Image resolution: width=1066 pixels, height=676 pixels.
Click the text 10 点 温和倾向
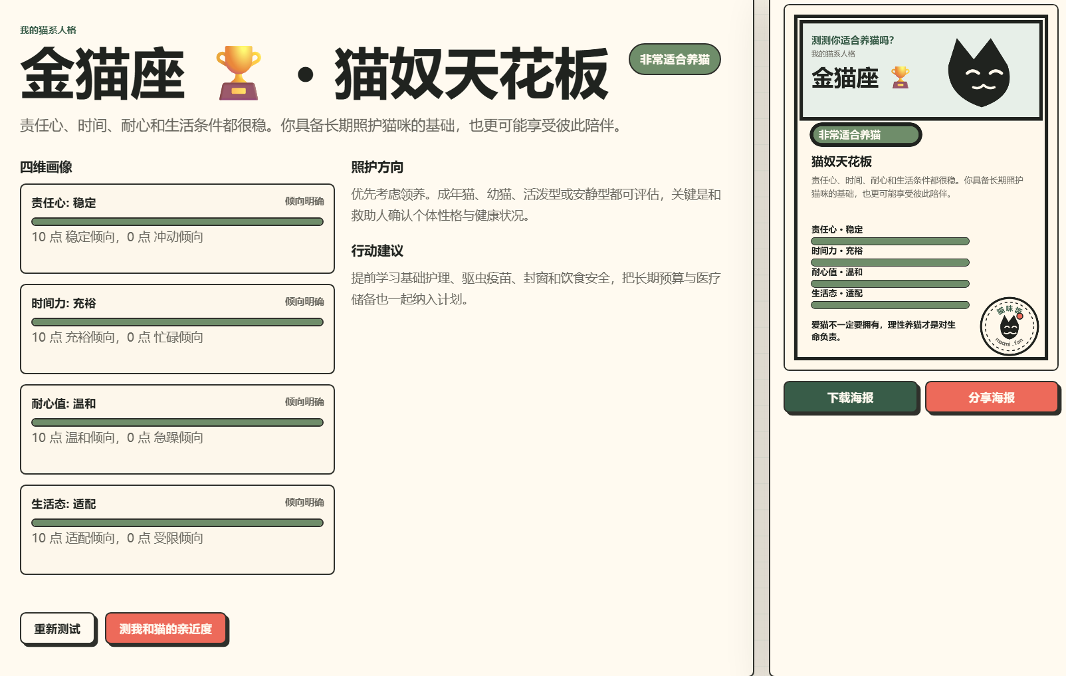(x=73, y=438)
